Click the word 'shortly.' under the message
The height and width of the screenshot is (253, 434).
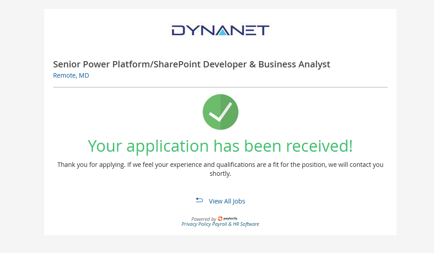(220, 174)
